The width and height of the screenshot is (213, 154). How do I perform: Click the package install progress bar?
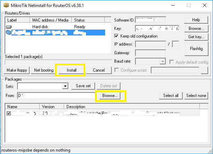click(x=58, y=62)
